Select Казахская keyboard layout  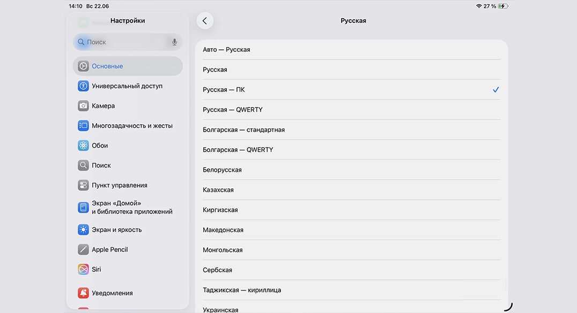click(x=351, y=190)
